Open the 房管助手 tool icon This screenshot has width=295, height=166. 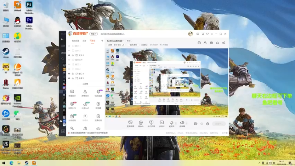pyautogui.click(x=85, y=93)
